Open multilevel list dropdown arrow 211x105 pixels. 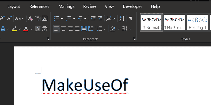coord(85,18)
